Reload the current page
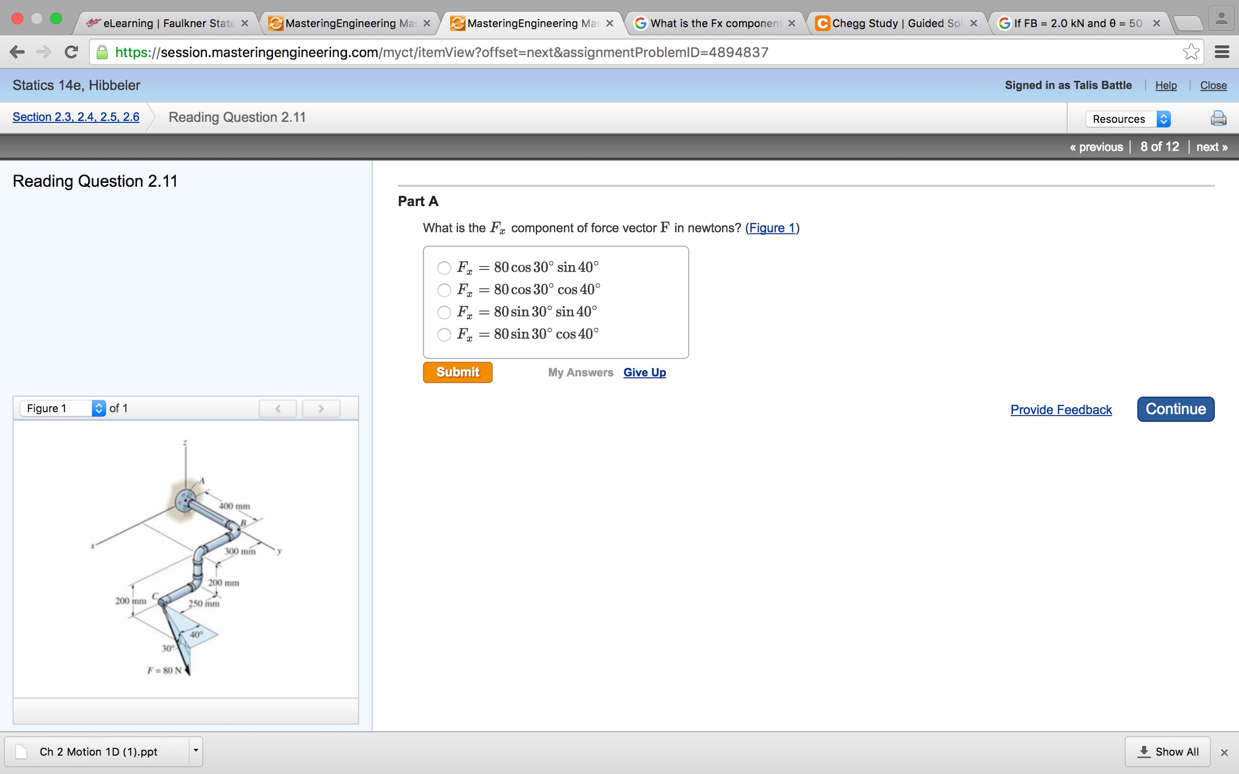This screenshot has width=1239, height=774. pos(71,51)
